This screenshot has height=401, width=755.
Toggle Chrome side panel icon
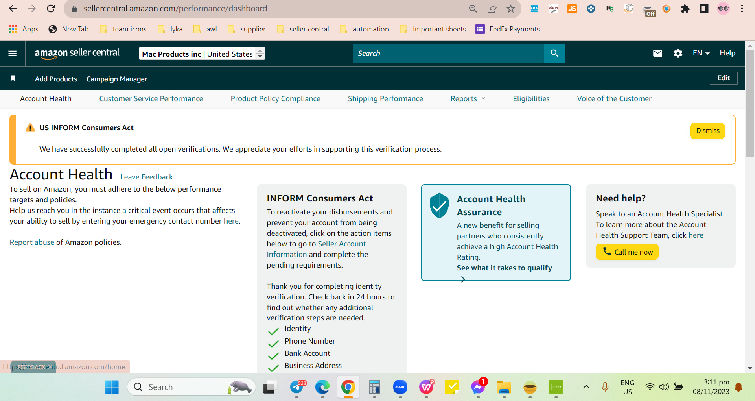click(704, 9)
